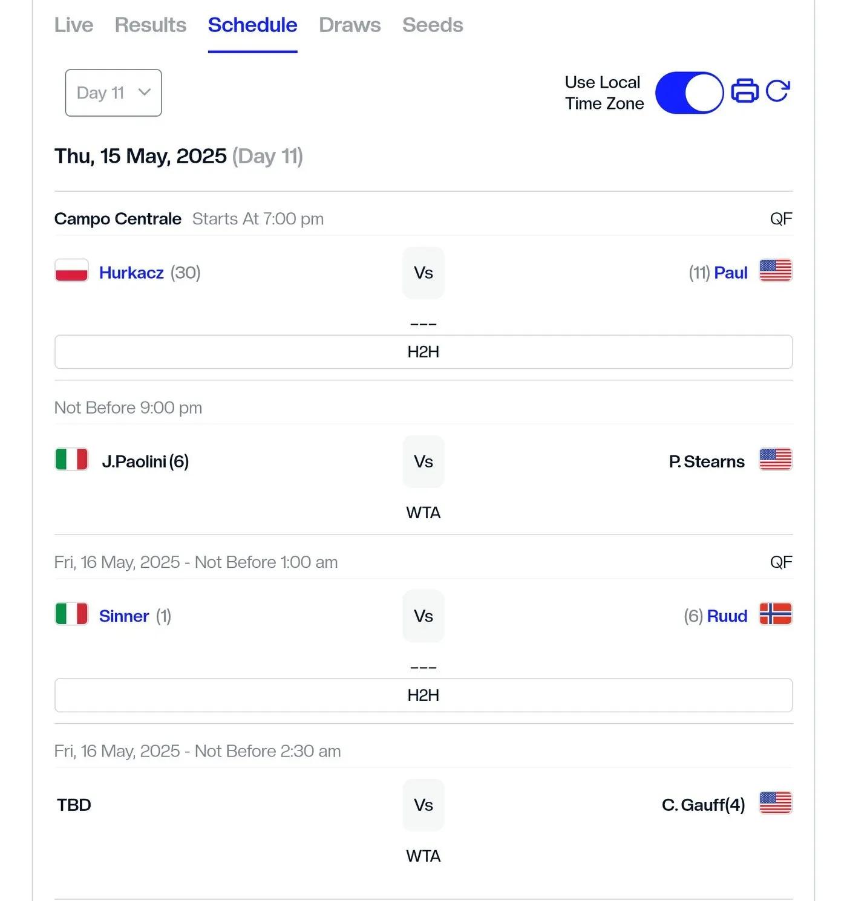Open the Live tab
Screen dimensions: 847x901
(x=74, y=25)
